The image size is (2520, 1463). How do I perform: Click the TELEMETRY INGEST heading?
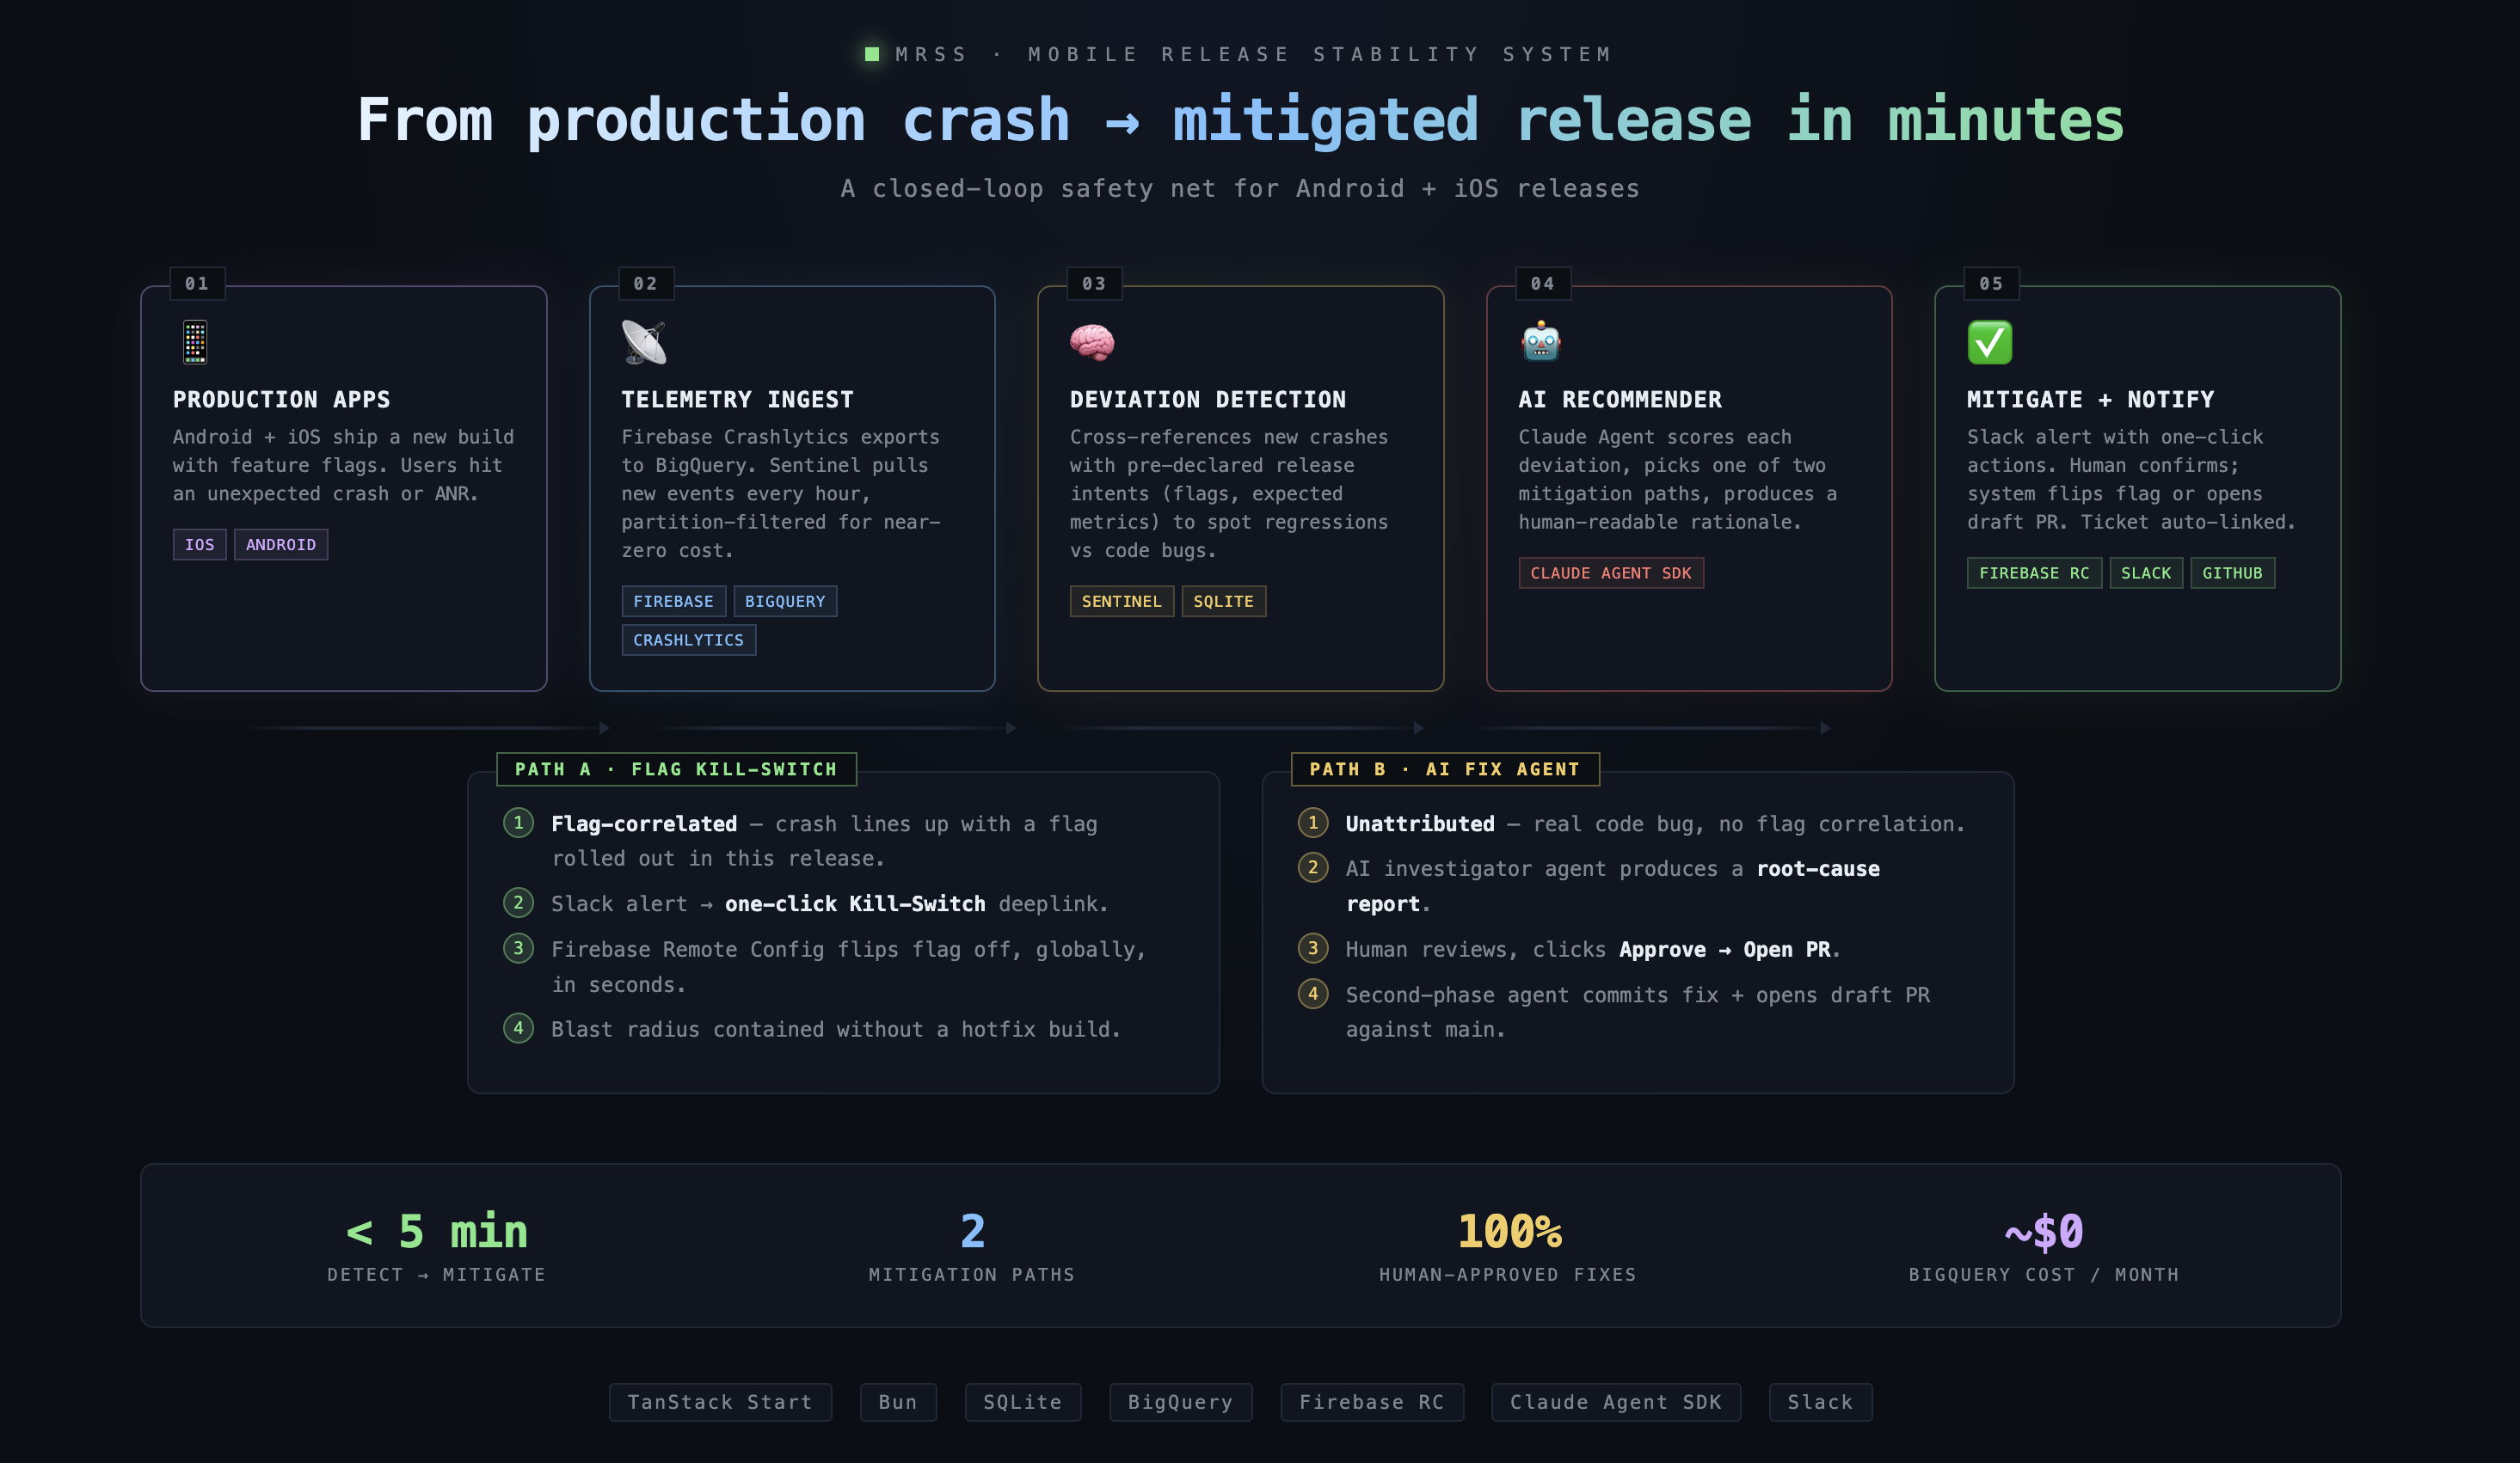pos(738,400)
